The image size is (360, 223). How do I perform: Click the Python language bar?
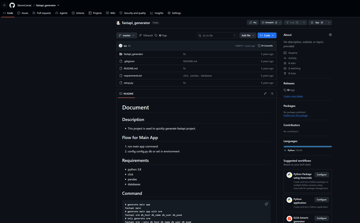point(307,147)
